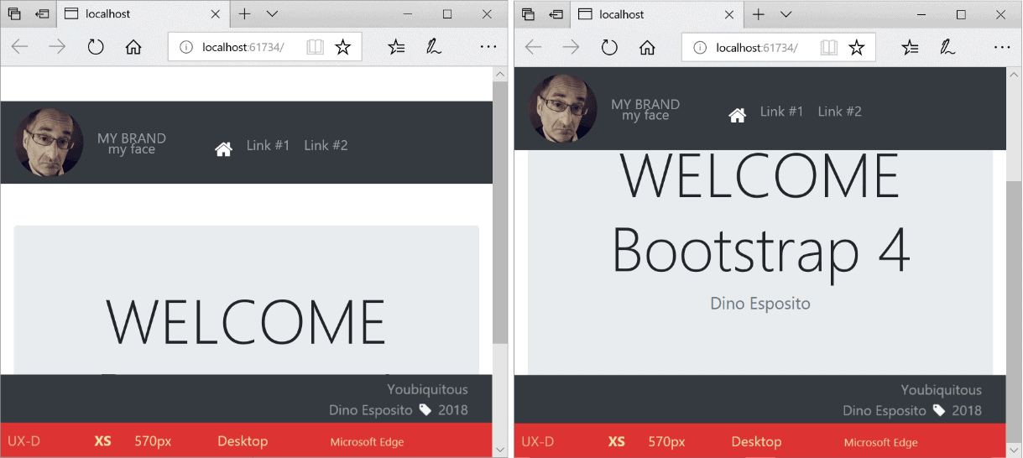Click scrollbar up arrow in left window
1023x458 pixels.
[x=500, y=75]
